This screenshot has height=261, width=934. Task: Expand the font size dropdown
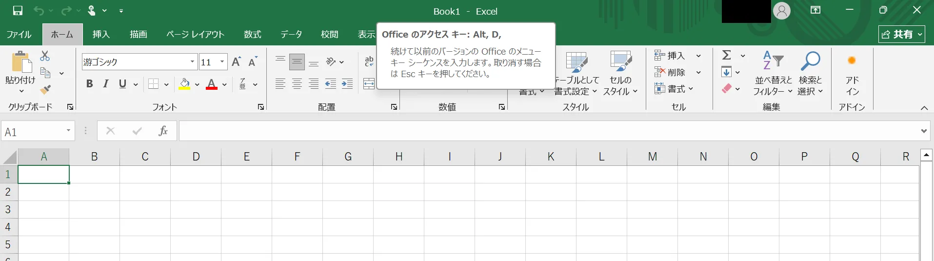pos(222,62)
